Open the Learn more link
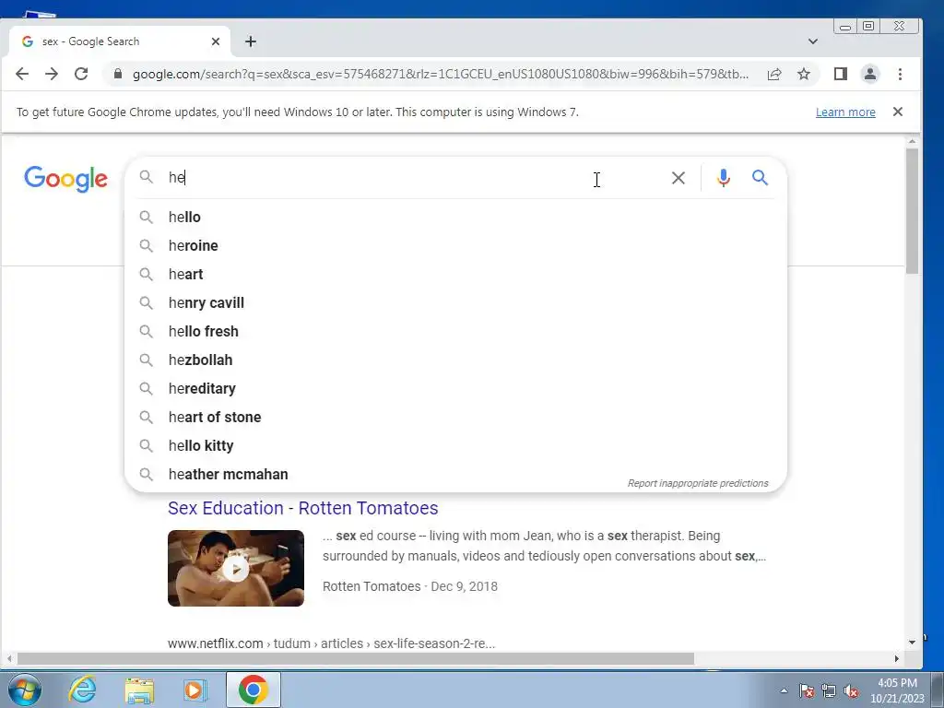 (845, 112)
